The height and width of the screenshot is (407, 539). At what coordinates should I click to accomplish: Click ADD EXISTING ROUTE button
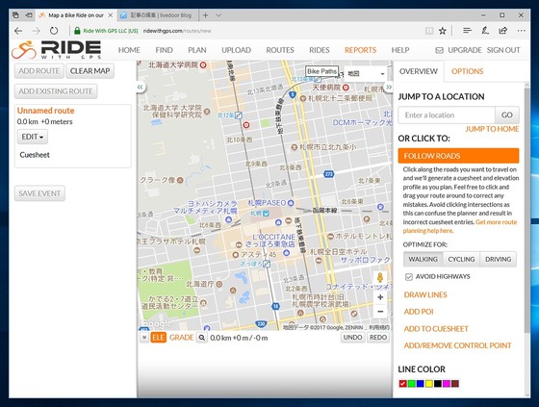56,91
